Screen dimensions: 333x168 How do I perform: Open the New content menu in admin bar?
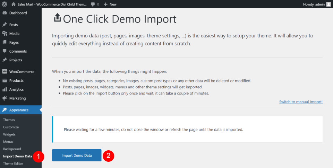(x=110, y=4)
